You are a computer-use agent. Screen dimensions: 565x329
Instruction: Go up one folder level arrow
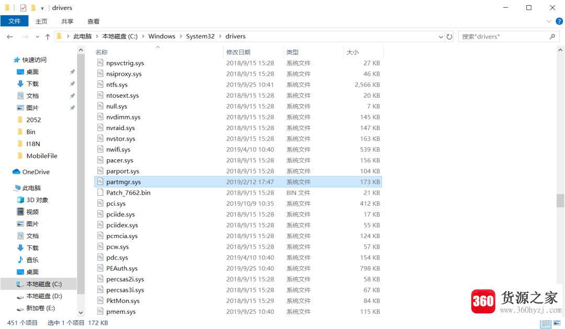point(48,37)
